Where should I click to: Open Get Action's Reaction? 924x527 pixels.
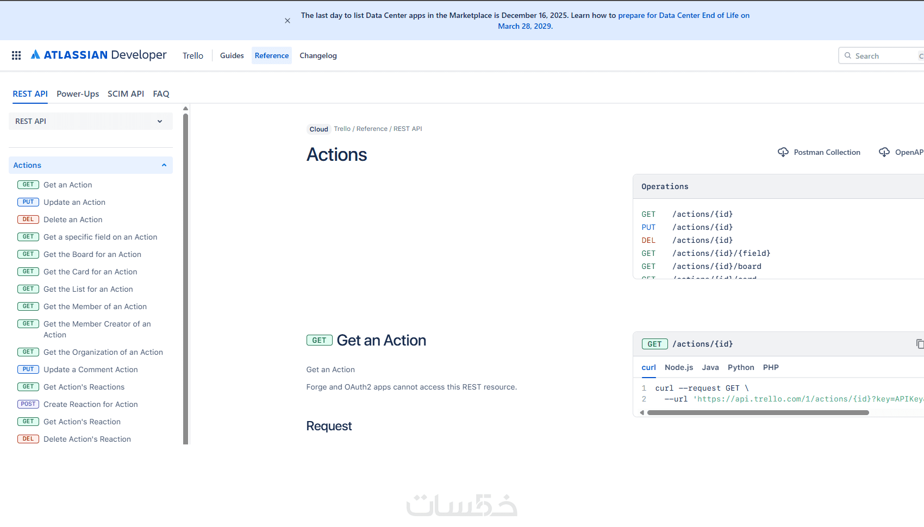[82, 422]
